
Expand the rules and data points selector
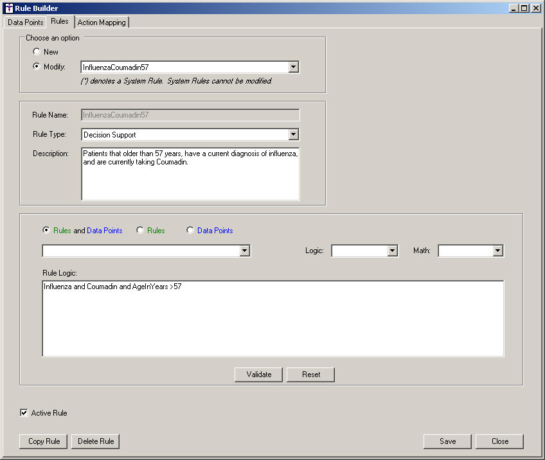click(244, 251)
